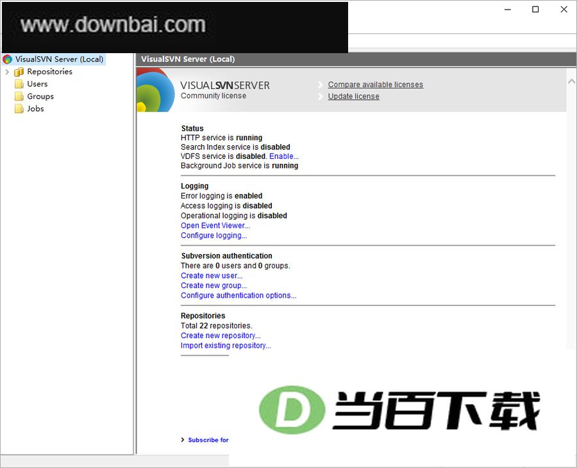Click Create new repository link
The width and height of the screenshot is (577, 468).
(x=221, y=335)
